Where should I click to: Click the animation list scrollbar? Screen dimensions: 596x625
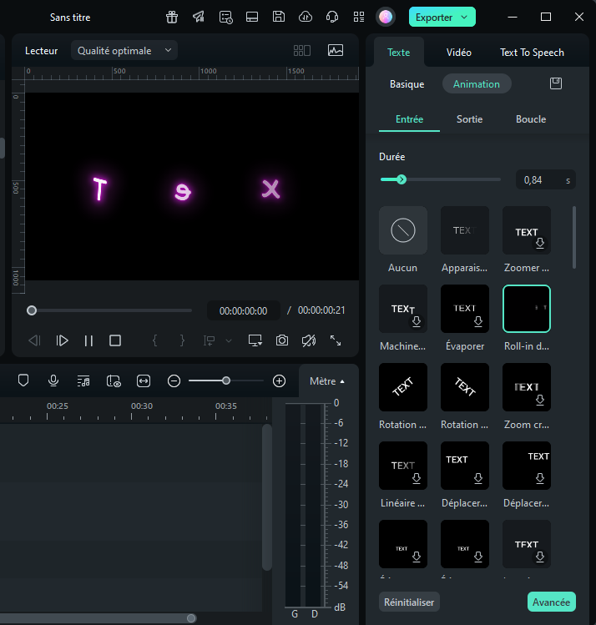(x=574, y=237)
